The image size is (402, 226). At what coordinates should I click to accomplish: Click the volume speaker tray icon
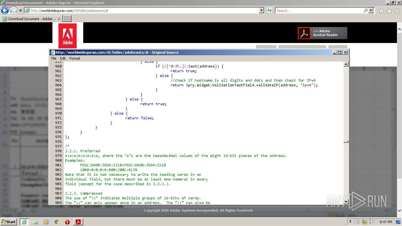tap(357, 222)
